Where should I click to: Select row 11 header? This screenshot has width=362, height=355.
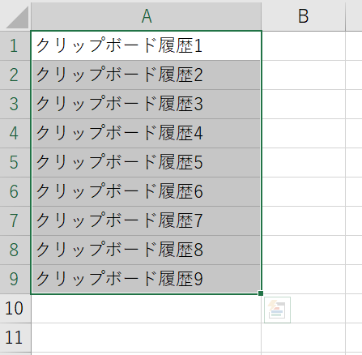[15, 337]
